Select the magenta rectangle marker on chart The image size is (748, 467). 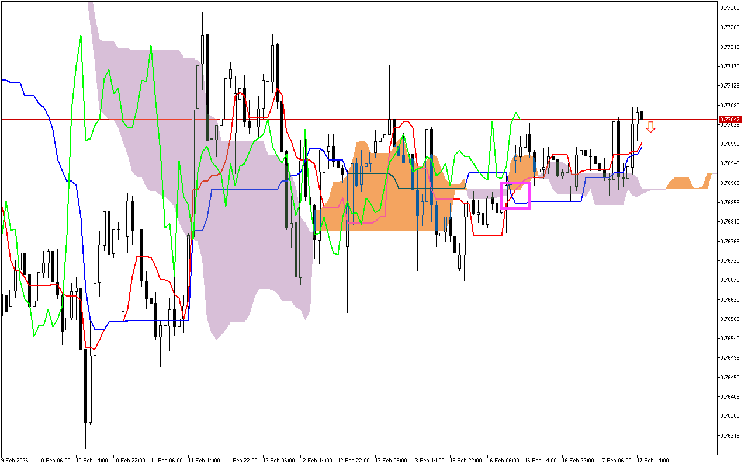(515, 195)
